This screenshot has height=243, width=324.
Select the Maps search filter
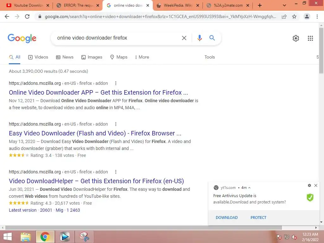(x=119, y=57)
